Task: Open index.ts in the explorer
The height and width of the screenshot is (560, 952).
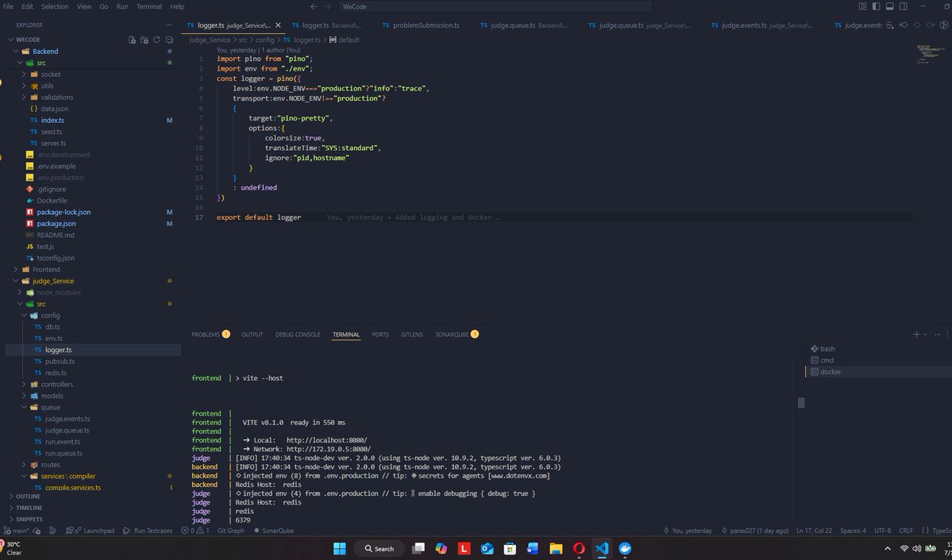Action: [94, 120]
